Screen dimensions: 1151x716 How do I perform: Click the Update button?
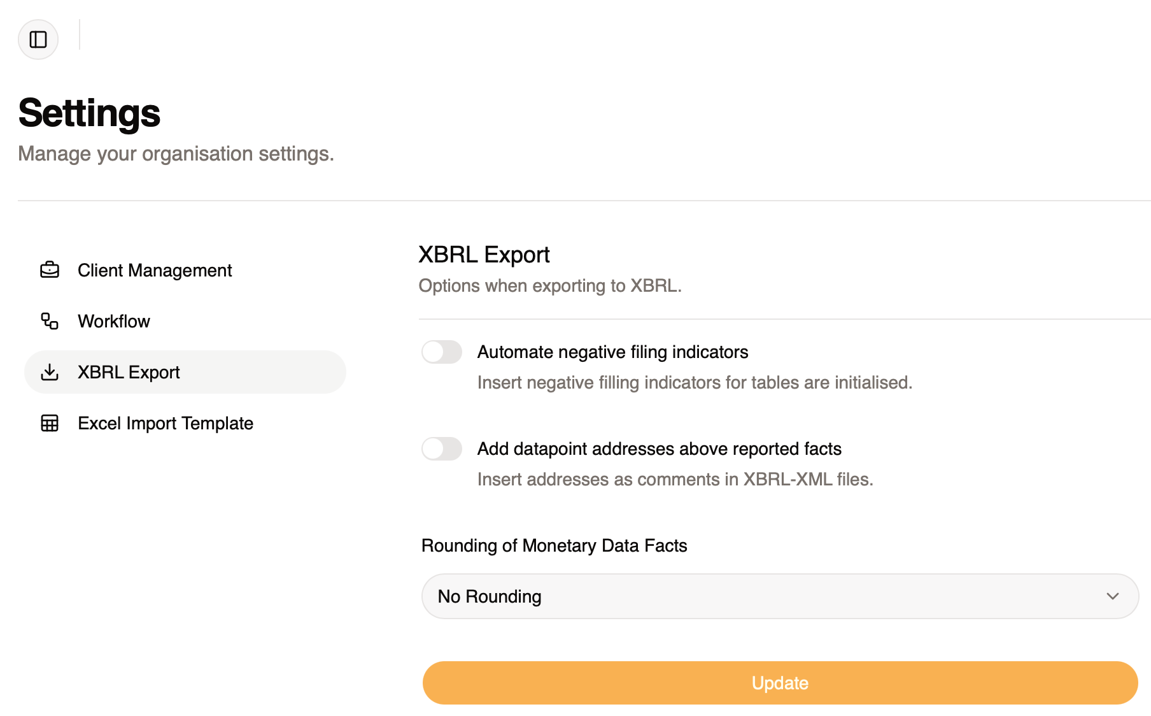tap(780, 682)
